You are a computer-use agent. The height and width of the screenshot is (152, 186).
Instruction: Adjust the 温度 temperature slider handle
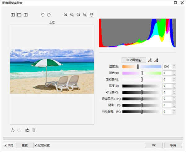click(x=138, y=67)
